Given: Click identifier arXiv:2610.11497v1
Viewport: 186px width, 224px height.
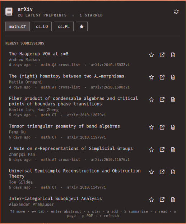Looking at the screenshot, I should (x=87, y=187).
